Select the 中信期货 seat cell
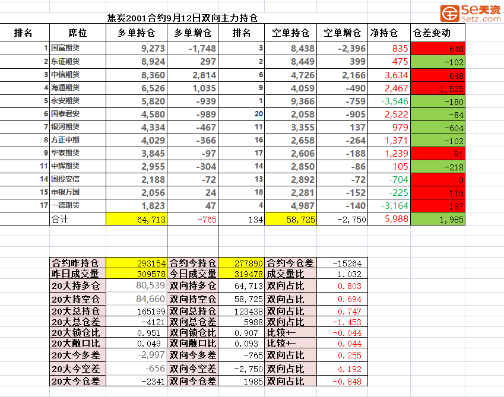The height and width of the screenshot is (397, 504). [77, 75]
